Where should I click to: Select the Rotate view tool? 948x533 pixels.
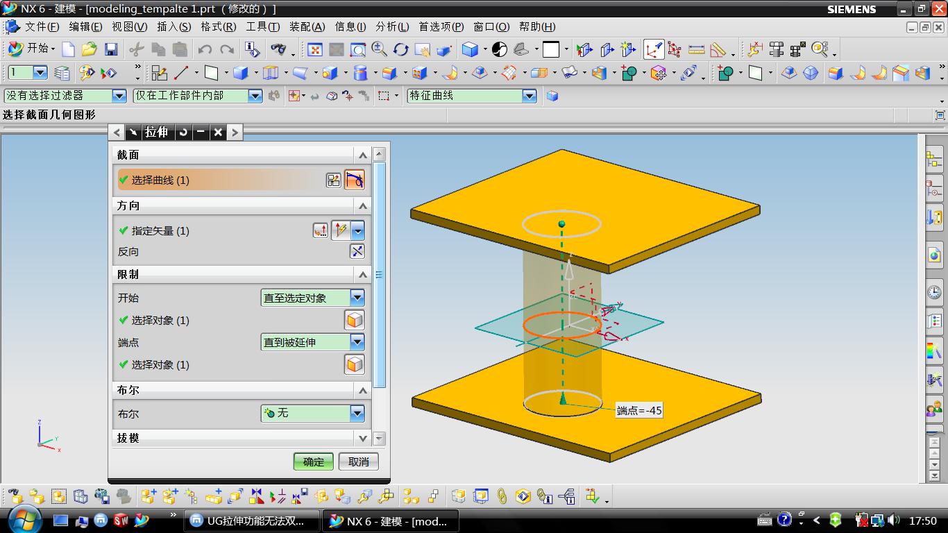coord(401,49)
